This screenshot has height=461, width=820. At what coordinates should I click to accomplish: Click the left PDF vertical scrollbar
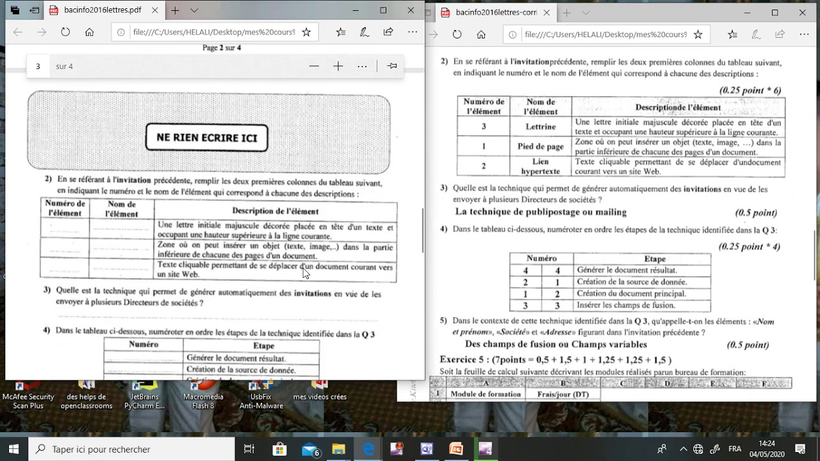422,230
